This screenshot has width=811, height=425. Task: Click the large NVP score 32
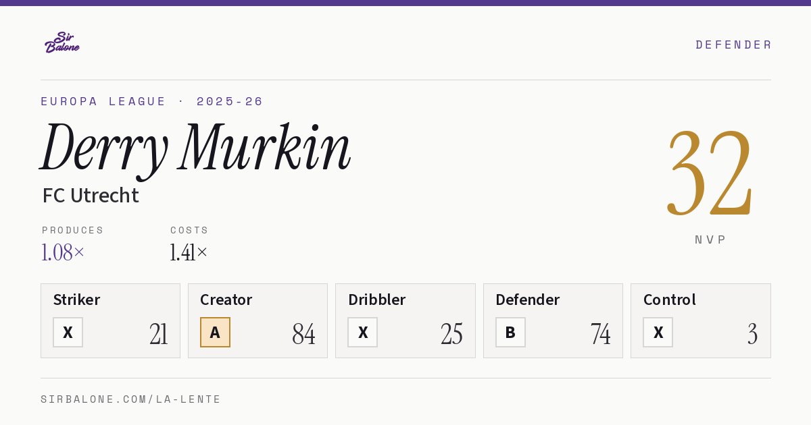[710, 173]
